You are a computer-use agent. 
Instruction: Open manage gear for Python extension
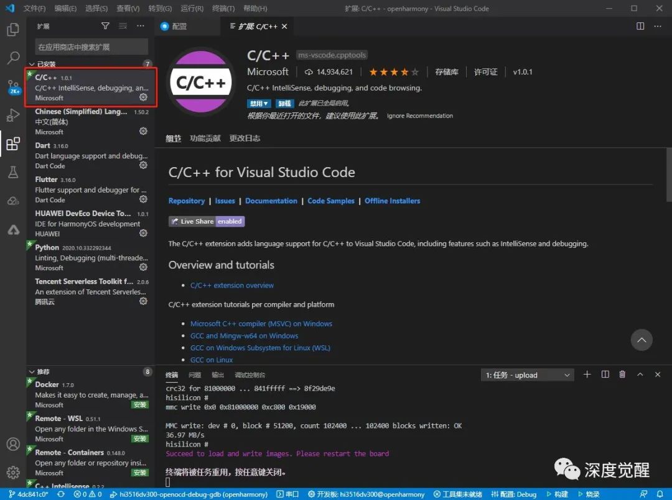[143, 267]
